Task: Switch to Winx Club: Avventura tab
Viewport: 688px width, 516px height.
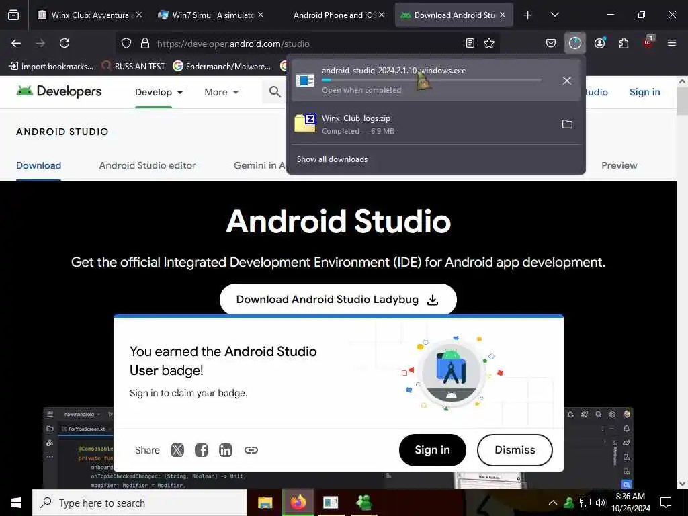Action: tap(90, 15)
